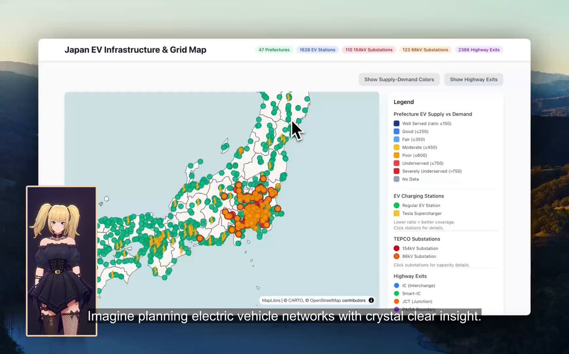Click the anime avatar video overlay
The height and width of the screenshot is (354, 569).
tap(62, 261)
